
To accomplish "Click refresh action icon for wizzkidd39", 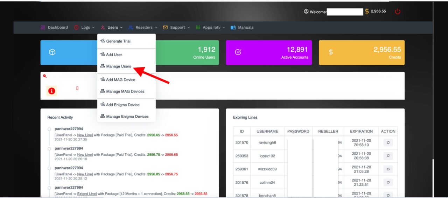I will [x=388, y=169].
